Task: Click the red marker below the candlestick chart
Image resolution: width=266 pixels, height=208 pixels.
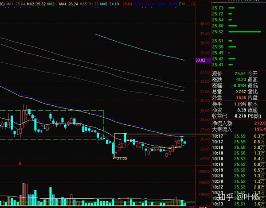Action: coord(20,163)
